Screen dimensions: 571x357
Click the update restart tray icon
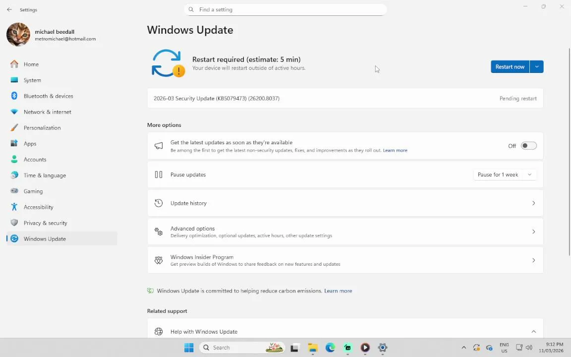tap(476, 348)
